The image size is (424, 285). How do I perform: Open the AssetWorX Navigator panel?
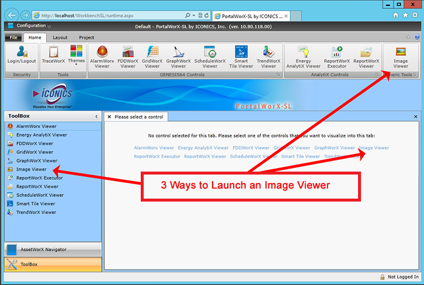pos(53,249)
